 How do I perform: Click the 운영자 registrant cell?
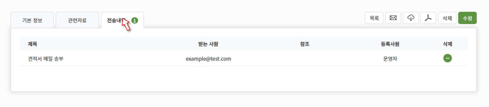pos(390,59)
